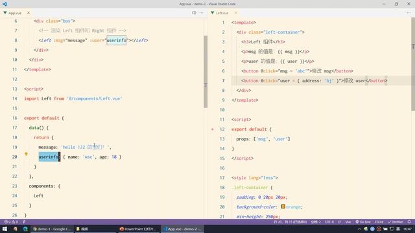Click the modified marker beside line 12
415x233 pixels.
click(x=212, y=129)
